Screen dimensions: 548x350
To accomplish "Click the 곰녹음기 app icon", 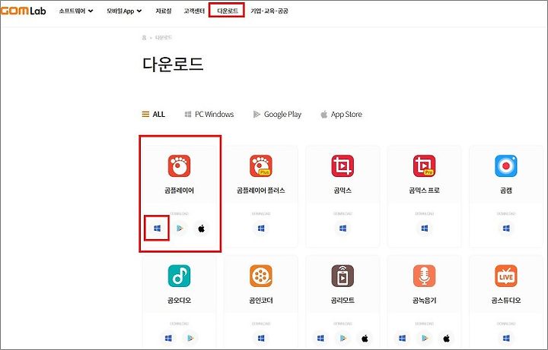I will click(x=424, y=276).
